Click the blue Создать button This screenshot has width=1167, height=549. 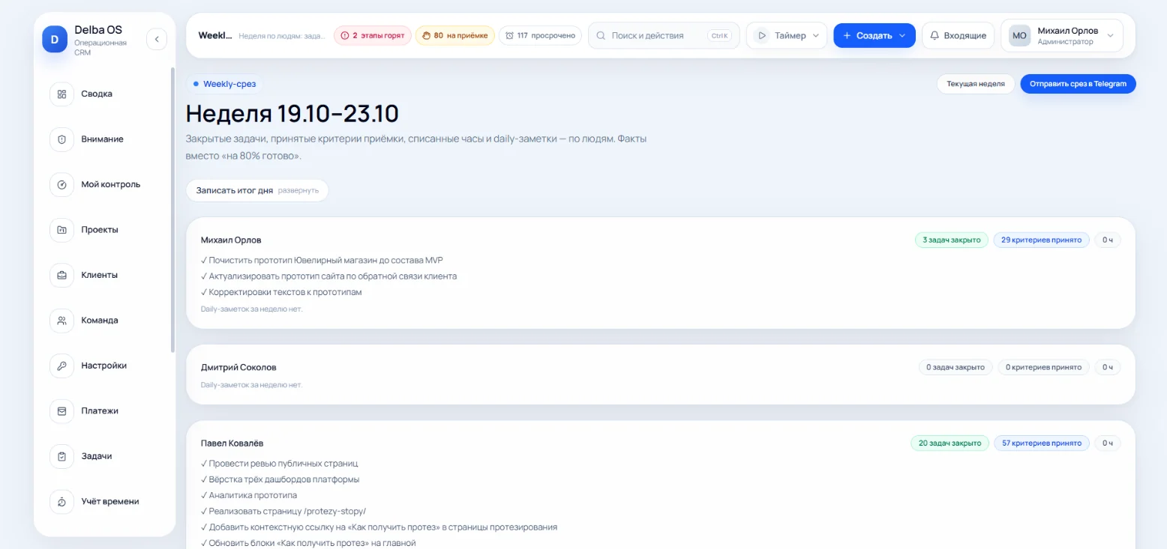click(874, 35)
